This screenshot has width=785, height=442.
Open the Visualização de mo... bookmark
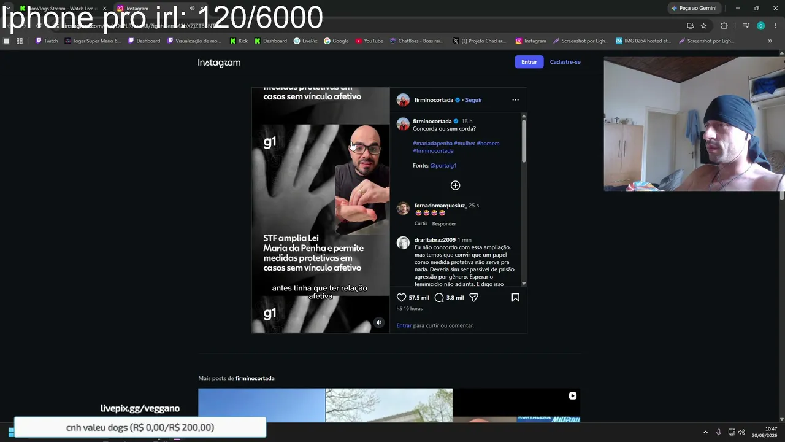click(194, 41)
